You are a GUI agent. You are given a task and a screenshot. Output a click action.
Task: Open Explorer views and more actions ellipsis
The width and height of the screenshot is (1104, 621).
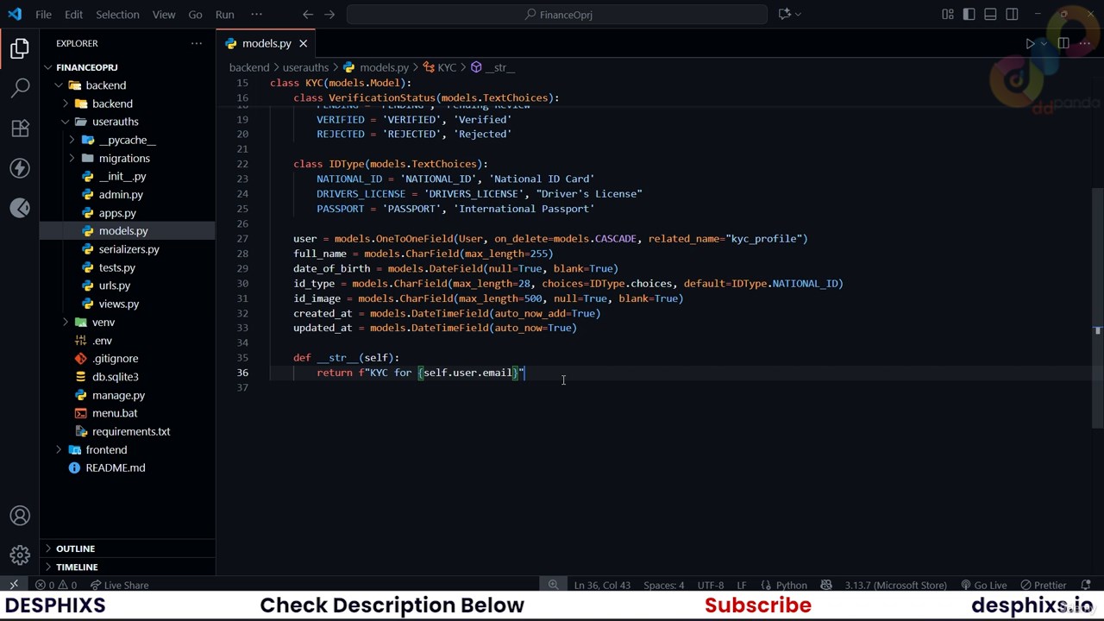(x=197, y=43)
